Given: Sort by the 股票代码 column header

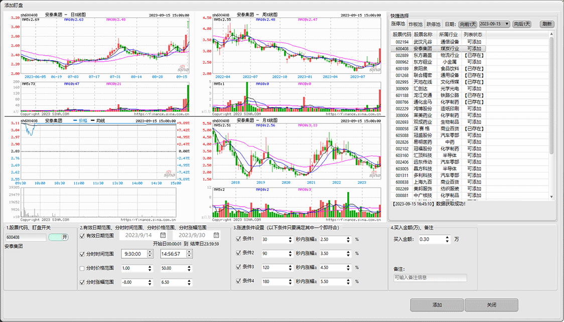Looking at the screenshot, I should [401, 35].
